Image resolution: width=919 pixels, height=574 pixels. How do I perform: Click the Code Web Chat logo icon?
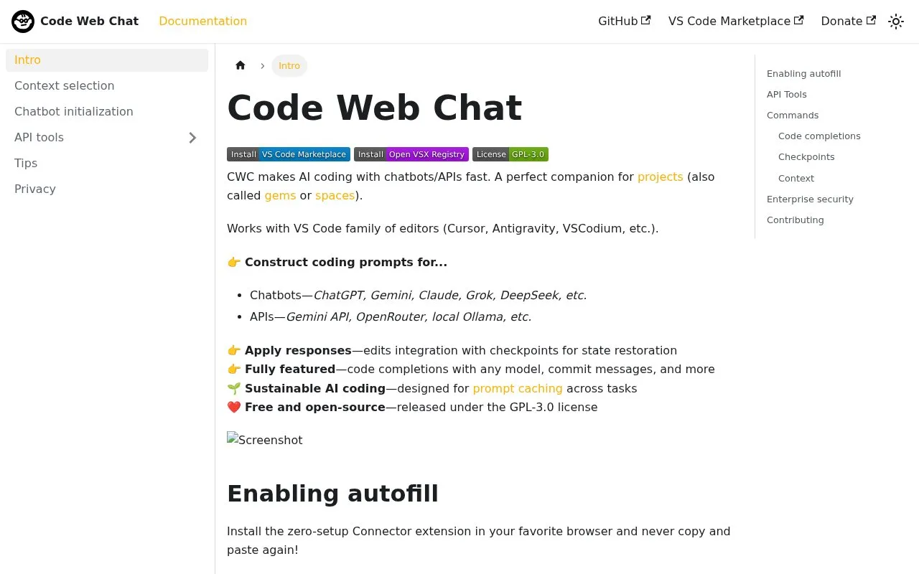click(23, 22)
